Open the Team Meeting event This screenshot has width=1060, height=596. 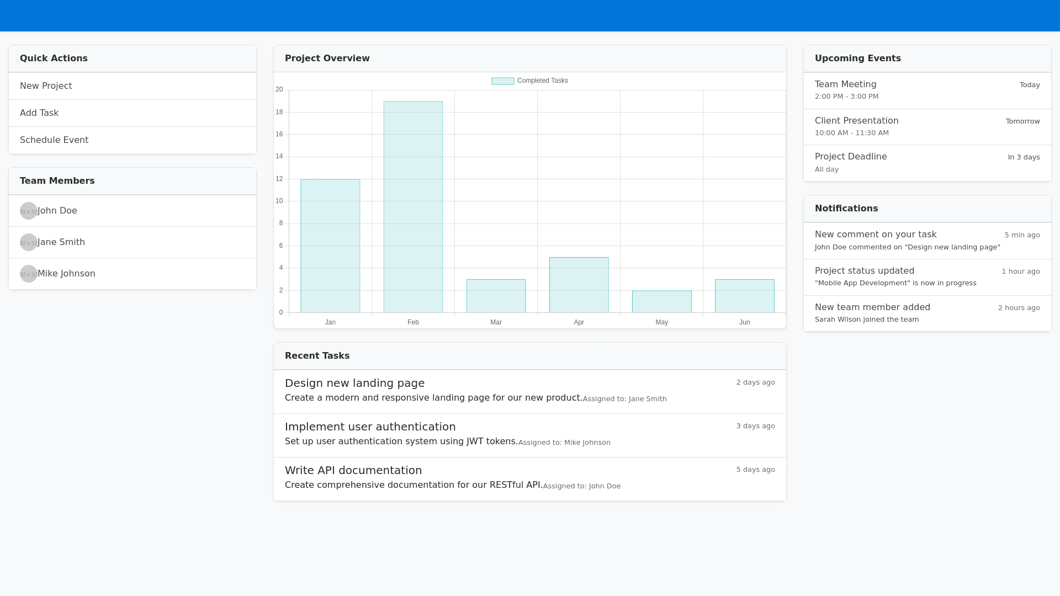[x=845, y=84]
